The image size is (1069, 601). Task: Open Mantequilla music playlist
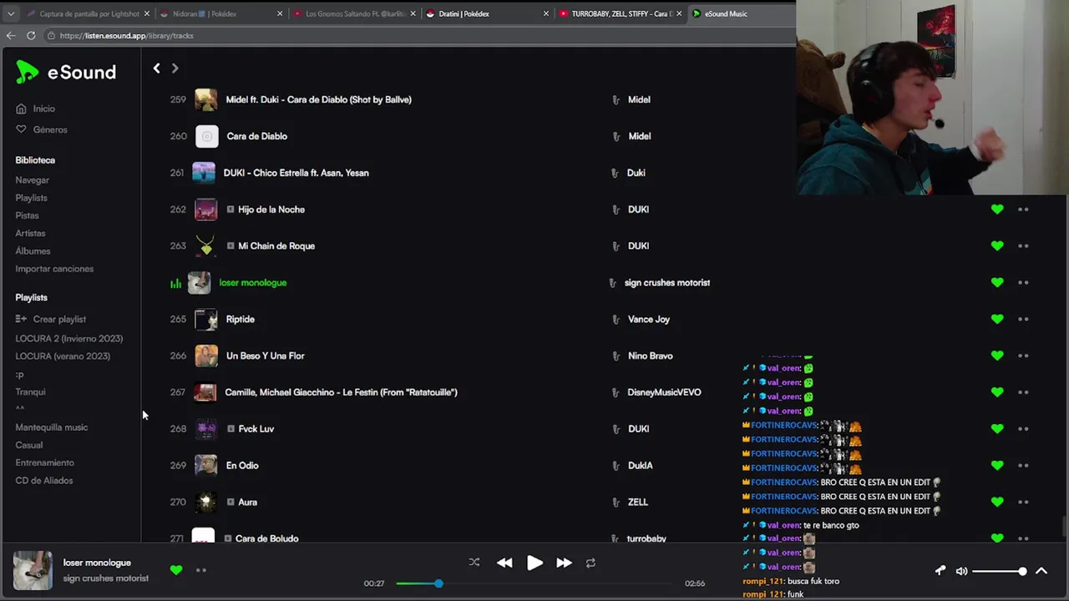tap(51, 427)
